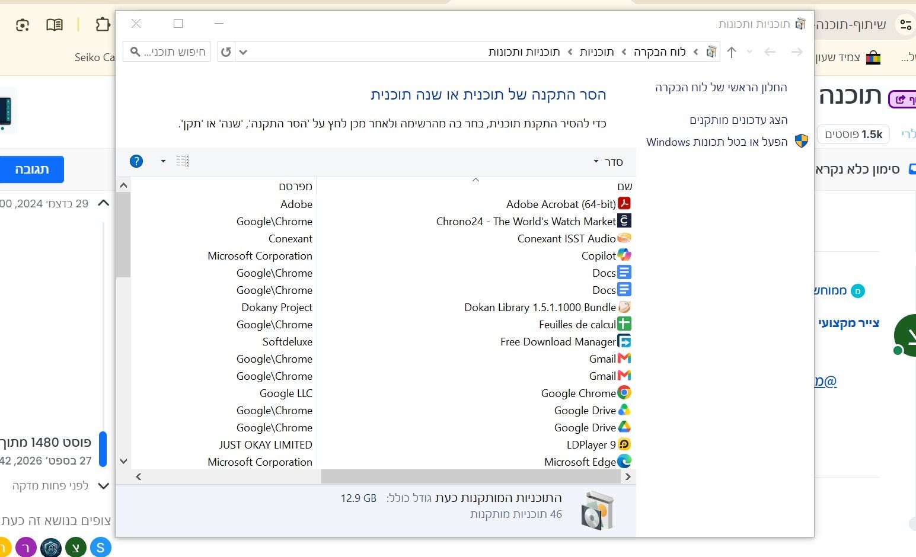916x557 pixels.
Task: Expand the address bar history dropdown
Action: [x=243, y=52]
